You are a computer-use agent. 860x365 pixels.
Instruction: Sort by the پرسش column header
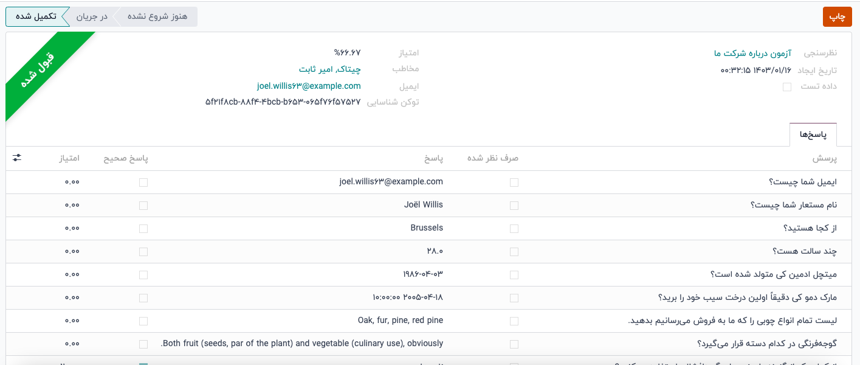tap(825, 159)
